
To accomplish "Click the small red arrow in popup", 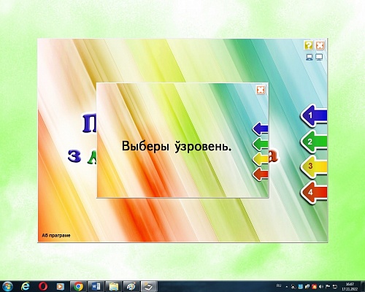I will click(x=260, y=174).
